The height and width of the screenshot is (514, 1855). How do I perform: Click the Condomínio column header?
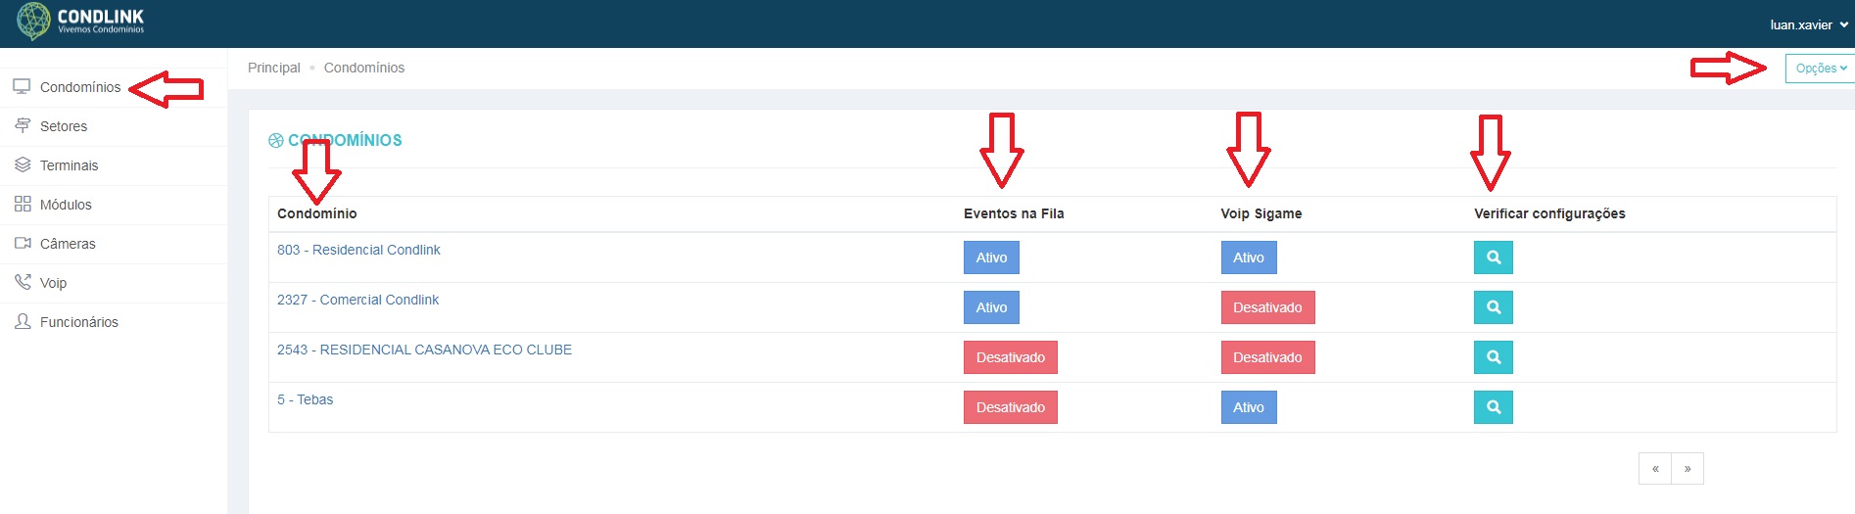[317, 213]
